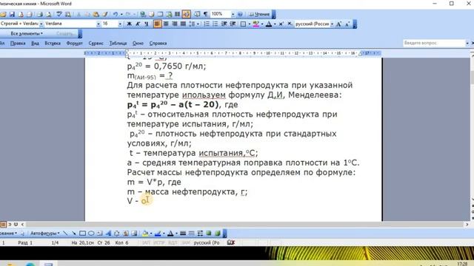Open the line spacing dropdown arrow

coord(198,24)
